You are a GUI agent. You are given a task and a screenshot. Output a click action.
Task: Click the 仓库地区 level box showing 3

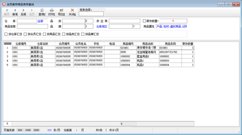[x=136, y=27]
